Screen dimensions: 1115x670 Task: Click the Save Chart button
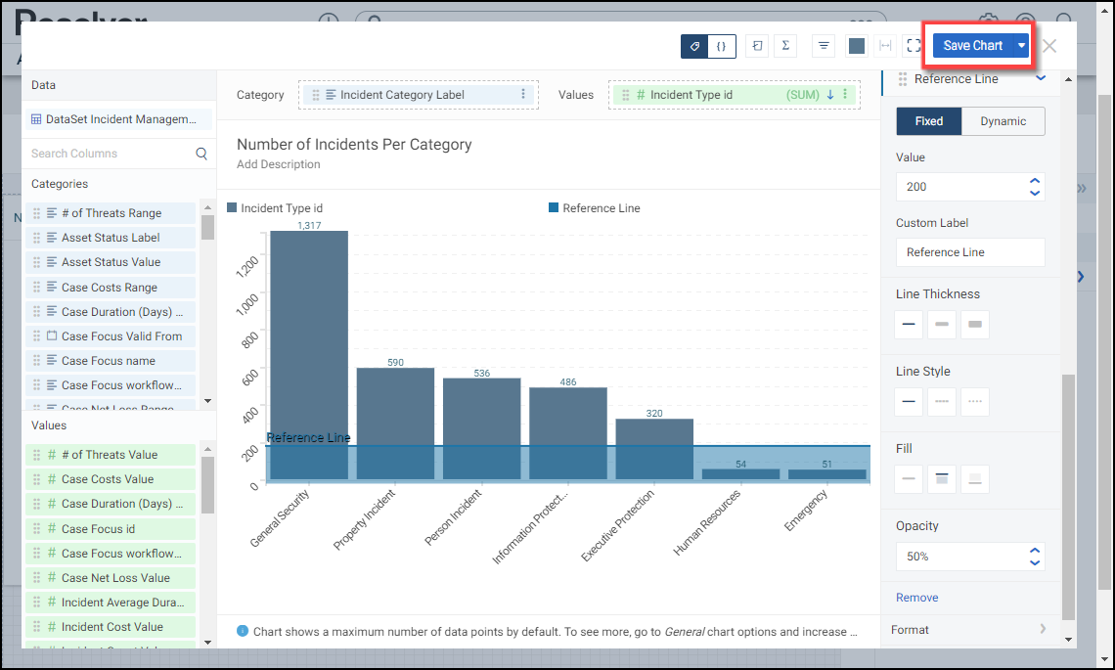click(x=972, y=46)
